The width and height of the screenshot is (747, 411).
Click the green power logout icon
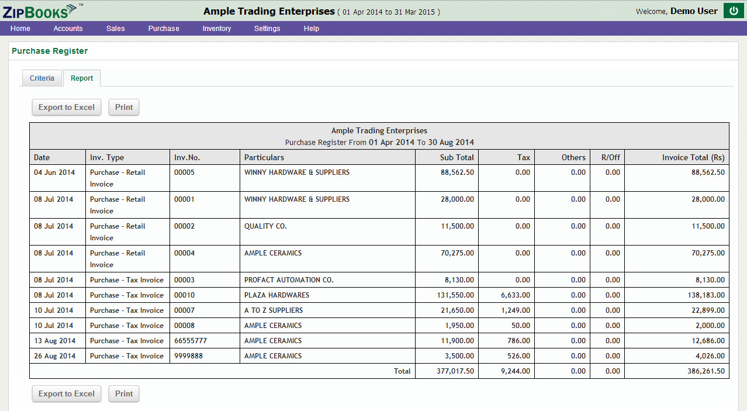[734, 11]
